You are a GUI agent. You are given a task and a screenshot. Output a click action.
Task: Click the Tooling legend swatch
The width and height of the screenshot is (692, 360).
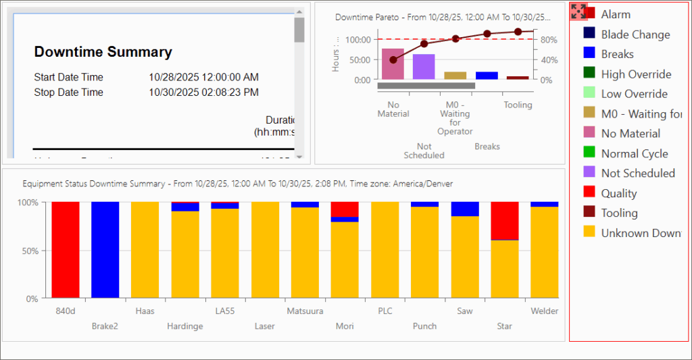589,213
